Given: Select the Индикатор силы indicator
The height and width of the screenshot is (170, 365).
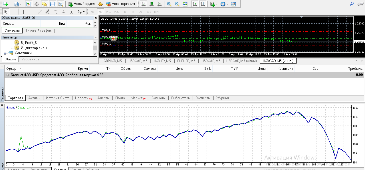Looking at the screenshot, I should pyautogui.click(x=34, y=48).
